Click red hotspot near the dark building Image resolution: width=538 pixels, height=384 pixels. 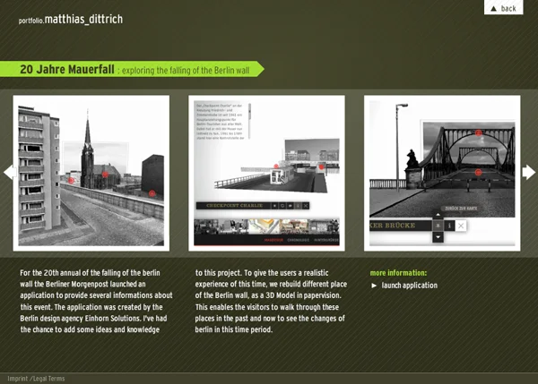(x=152, y=193)
